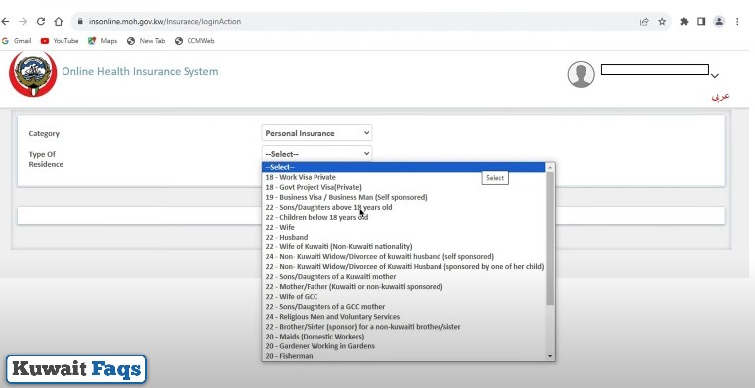
Task: Select 22 - Children below 18 years old
Action: 404,217
